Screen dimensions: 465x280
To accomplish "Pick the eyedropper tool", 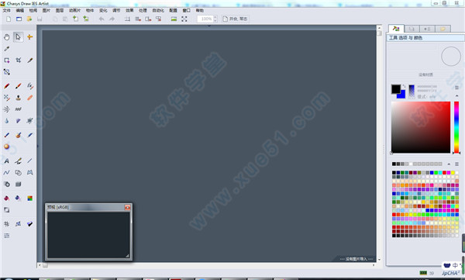I will pyautogui.click(x=6, y=49).
